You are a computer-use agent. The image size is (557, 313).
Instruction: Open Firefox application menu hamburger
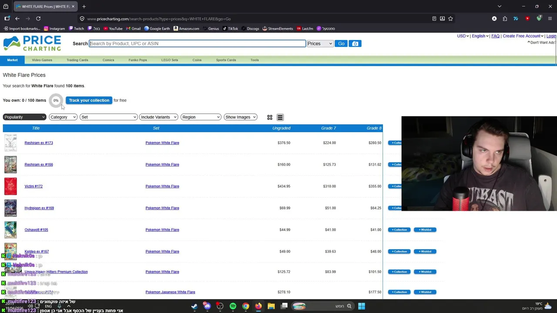tap(550, 19)
